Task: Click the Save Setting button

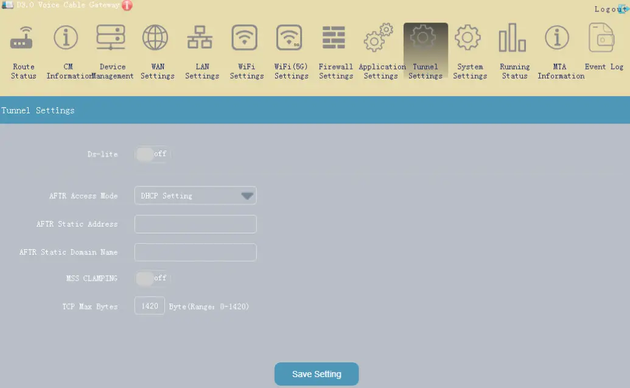Action: pyautogui.click(x=317, y=374)
